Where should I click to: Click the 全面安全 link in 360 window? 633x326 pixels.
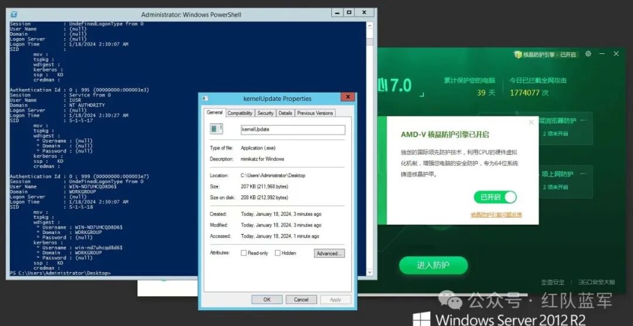tap(553, 282)
